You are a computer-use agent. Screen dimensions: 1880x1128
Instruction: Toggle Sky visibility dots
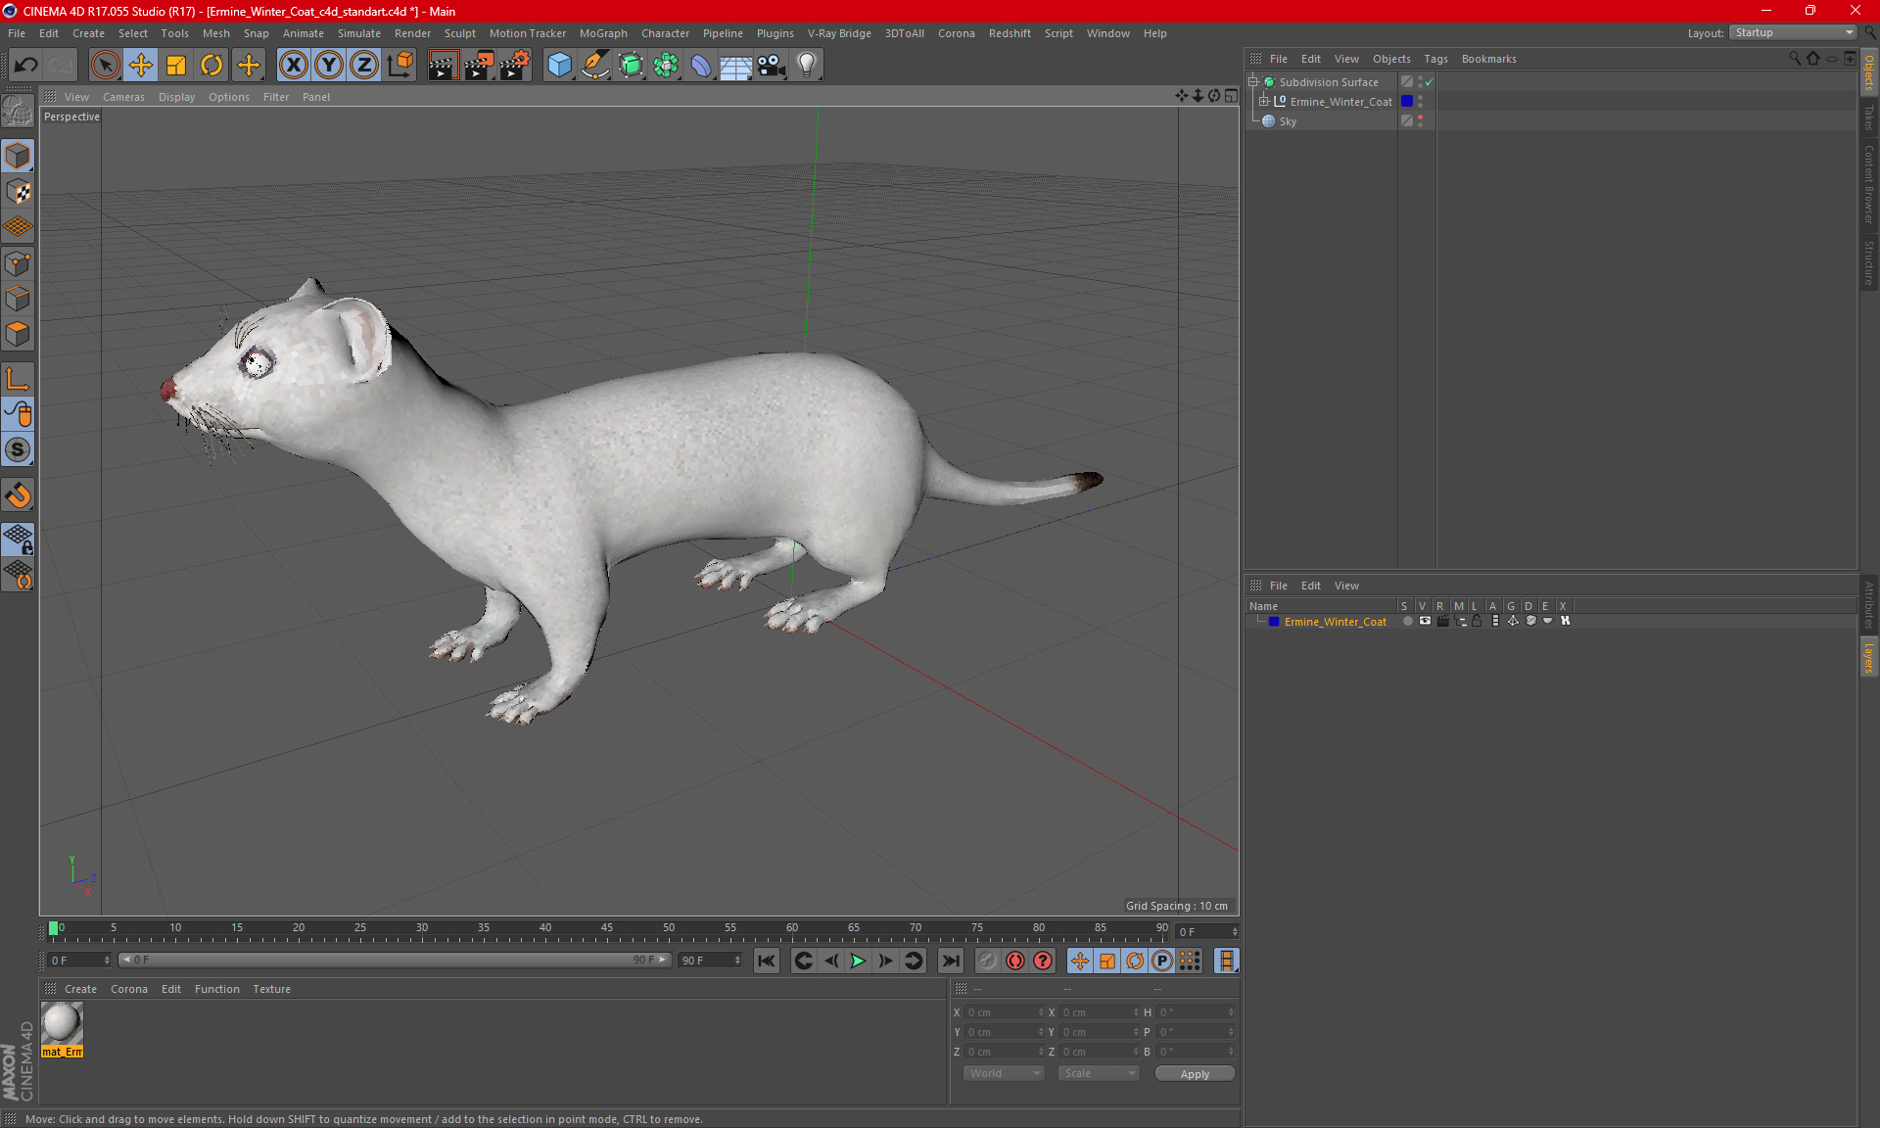1421,121
